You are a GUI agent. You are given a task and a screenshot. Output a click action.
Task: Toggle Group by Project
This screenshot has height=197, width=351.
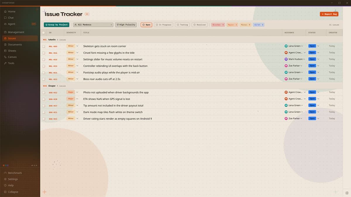pyautogui.click(x=56, y=25)
